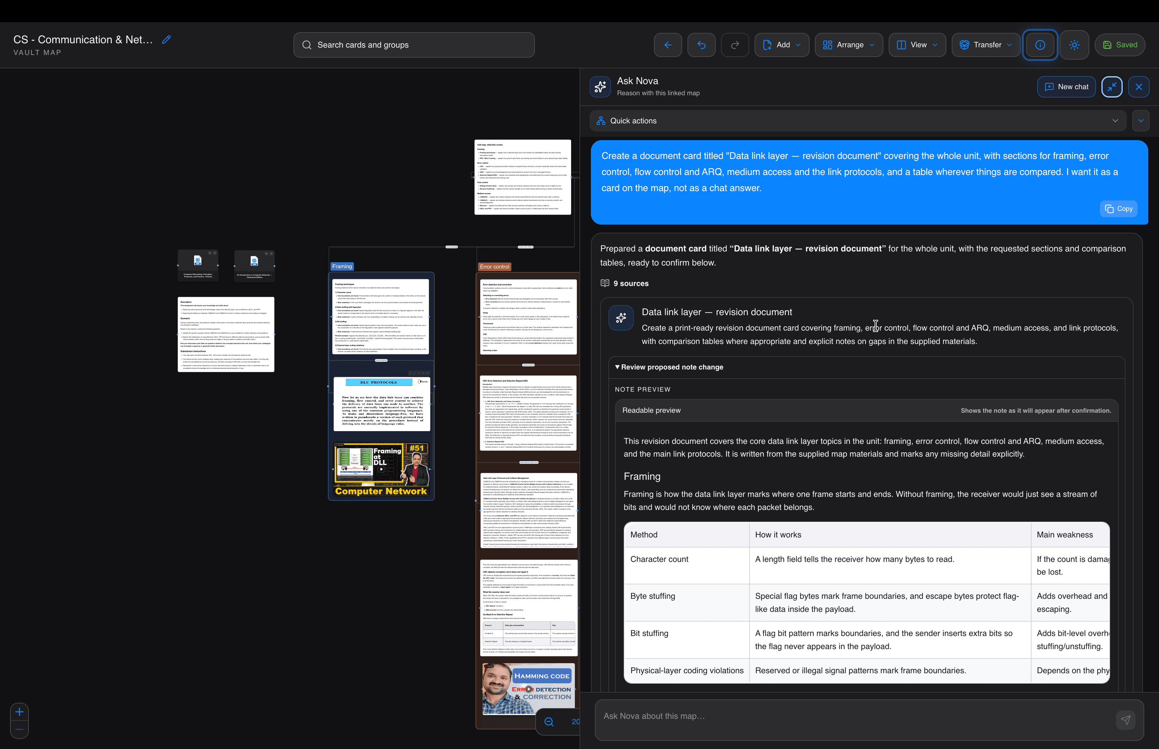This screenshot has height=749, width=1159.
Task: Copy the user prompt message
Action: 1118,209
